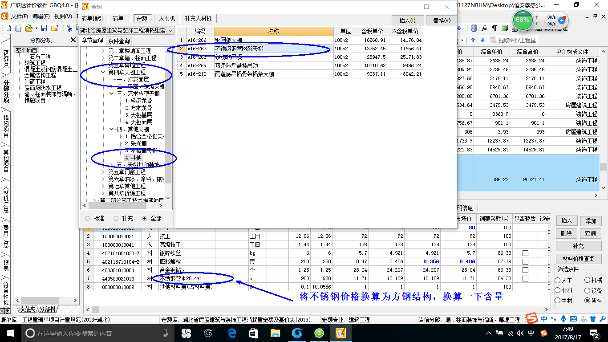Open Sogou soft keyboard icon
Image resolution: width=608 pixels, height=342 pixels.
573,318
